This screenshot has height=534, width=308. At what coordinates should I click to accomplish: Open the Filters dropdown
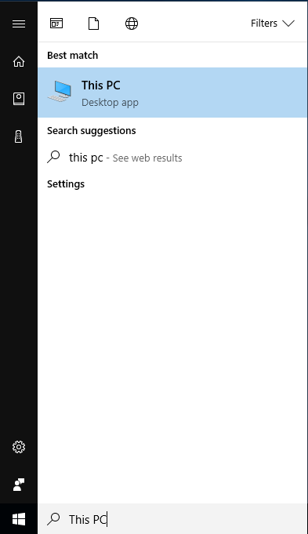click(x=272, y=24)
